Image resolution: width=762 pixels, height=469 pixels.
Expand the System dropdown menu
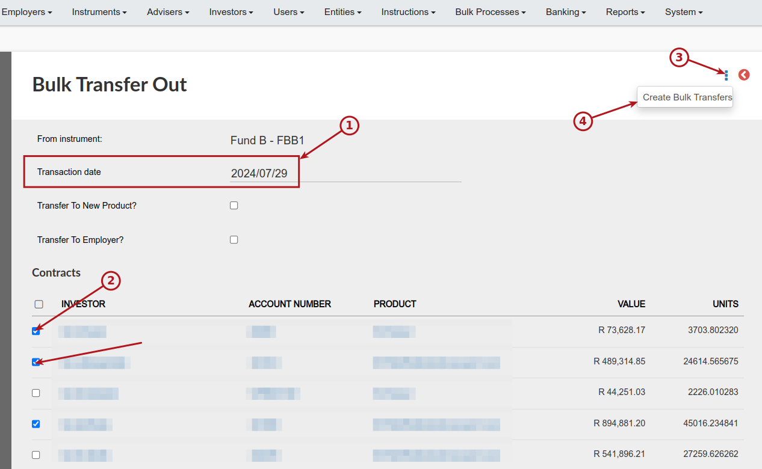pyautogui.click(x=684, y=12)
